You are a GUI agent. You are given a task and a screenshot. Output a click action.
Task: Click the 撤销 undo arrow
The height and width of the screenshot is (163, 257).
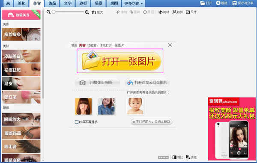click(122, 12)
